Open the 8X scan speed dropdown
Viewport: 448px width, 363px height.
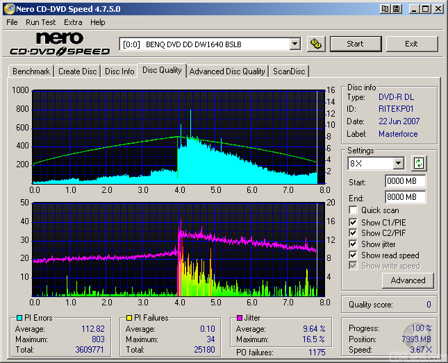[398, 164]
